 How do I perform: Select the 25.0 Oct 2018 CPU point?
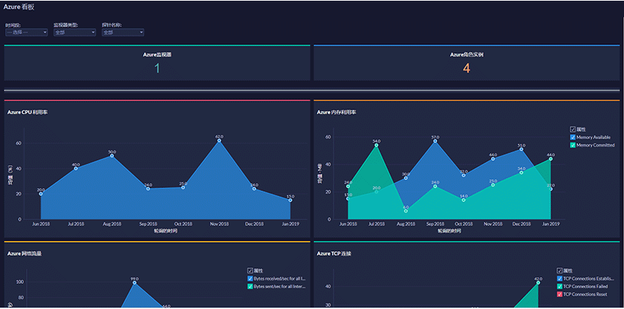[x=183, y=187]
